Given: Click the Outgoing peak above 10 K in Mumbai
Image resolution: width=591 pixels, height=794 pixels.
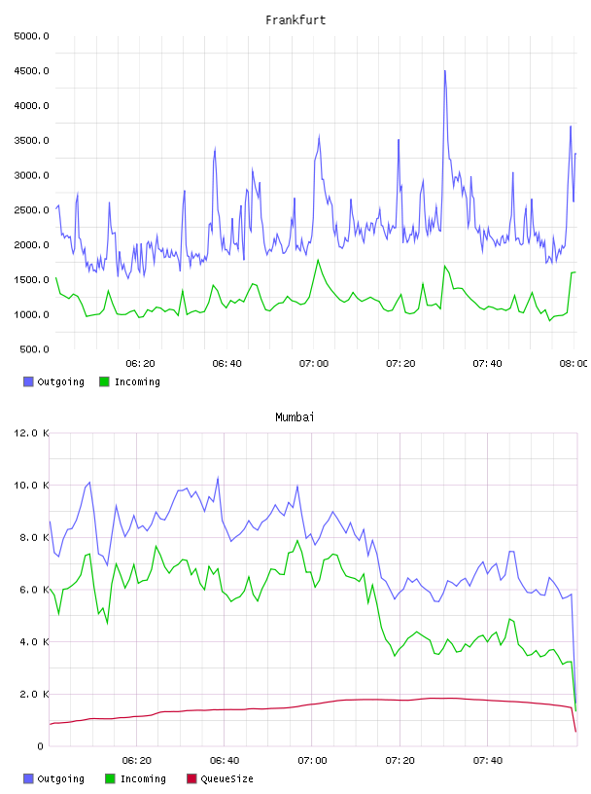Looking at the screenshot, I should (218, 478).
